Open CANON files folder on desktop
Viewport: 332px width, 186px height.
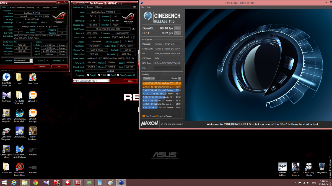pos(6,169)
